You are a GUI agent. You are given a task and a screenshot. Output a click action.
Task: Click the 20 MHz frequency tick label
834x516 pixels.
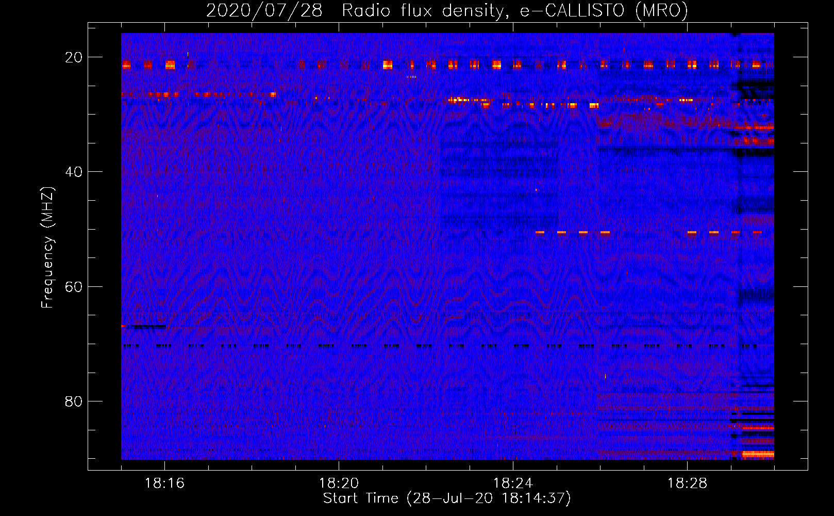(74, 57)
